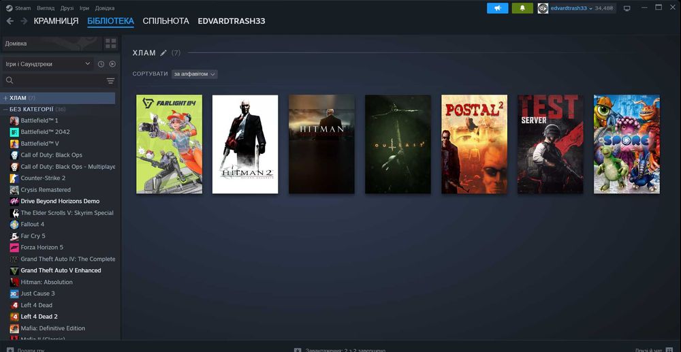The height and width of the screenshot is (352, 681).
Task: Open the notifications bell button
Action: tap(522, 8)
